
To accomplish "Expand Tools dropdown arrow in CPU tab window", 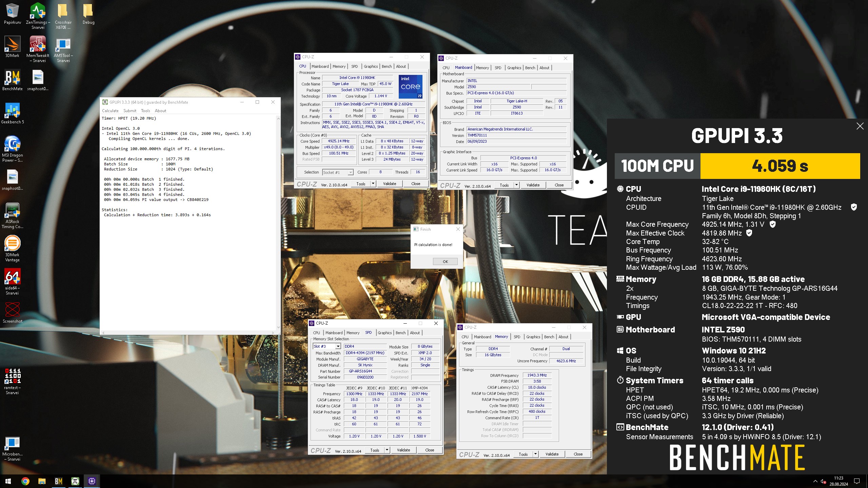I will (373, 184).
